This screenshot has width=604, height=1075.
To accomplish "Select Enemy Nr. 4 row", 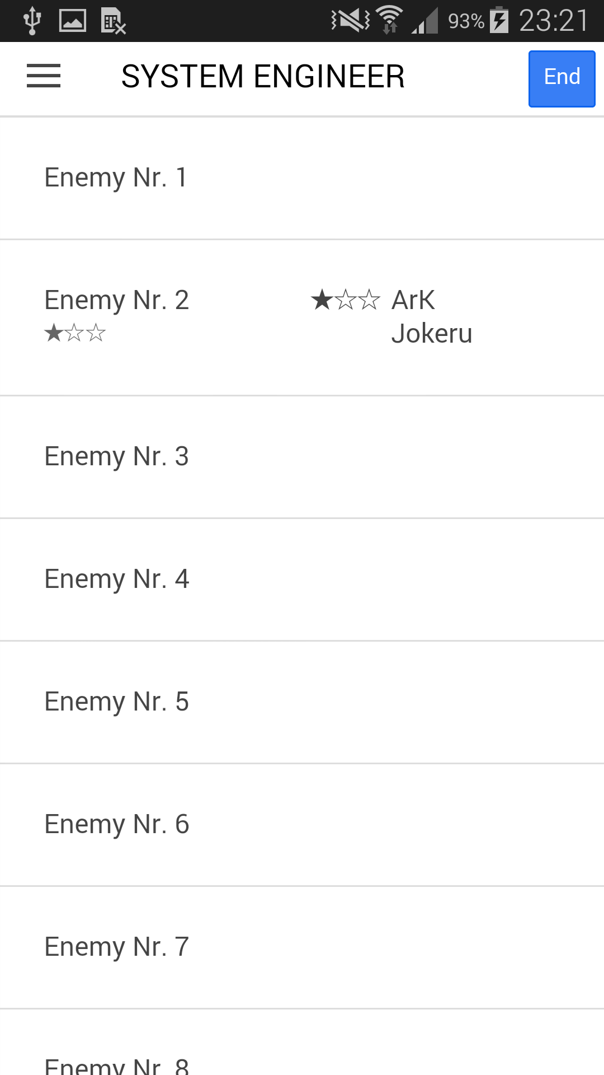I will click(x=302, y=580).
